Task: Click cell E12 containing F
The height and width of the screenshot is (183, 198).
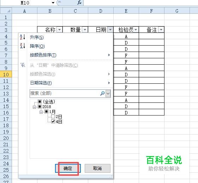Action: [126, 87]
